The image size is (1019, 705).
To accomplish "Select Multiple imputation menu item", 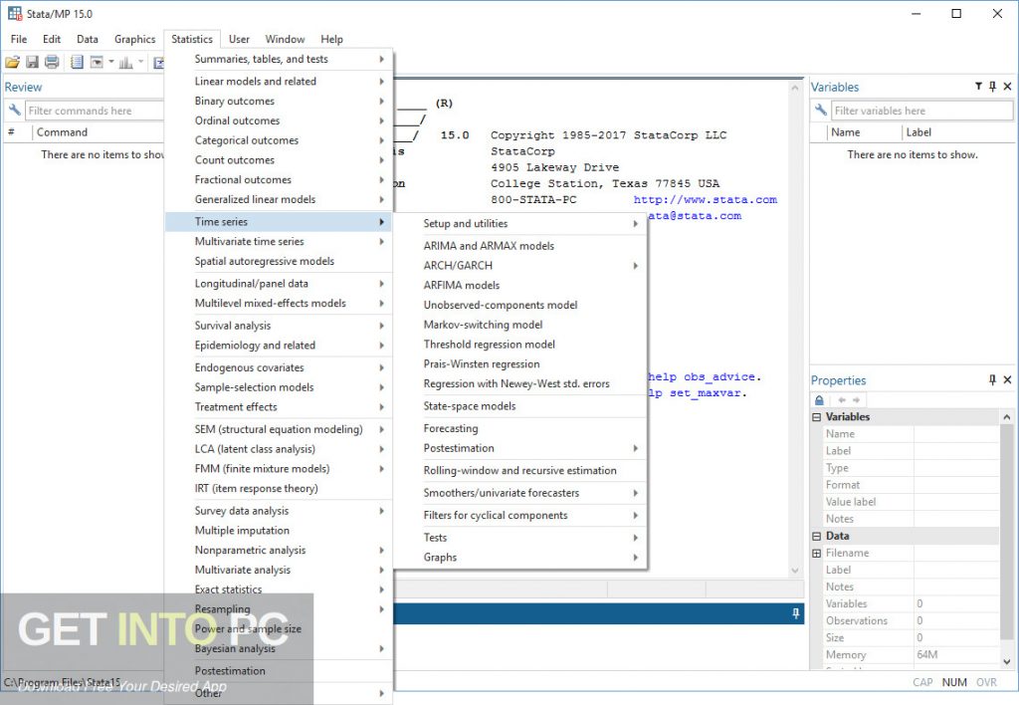I will click(279, 530).
